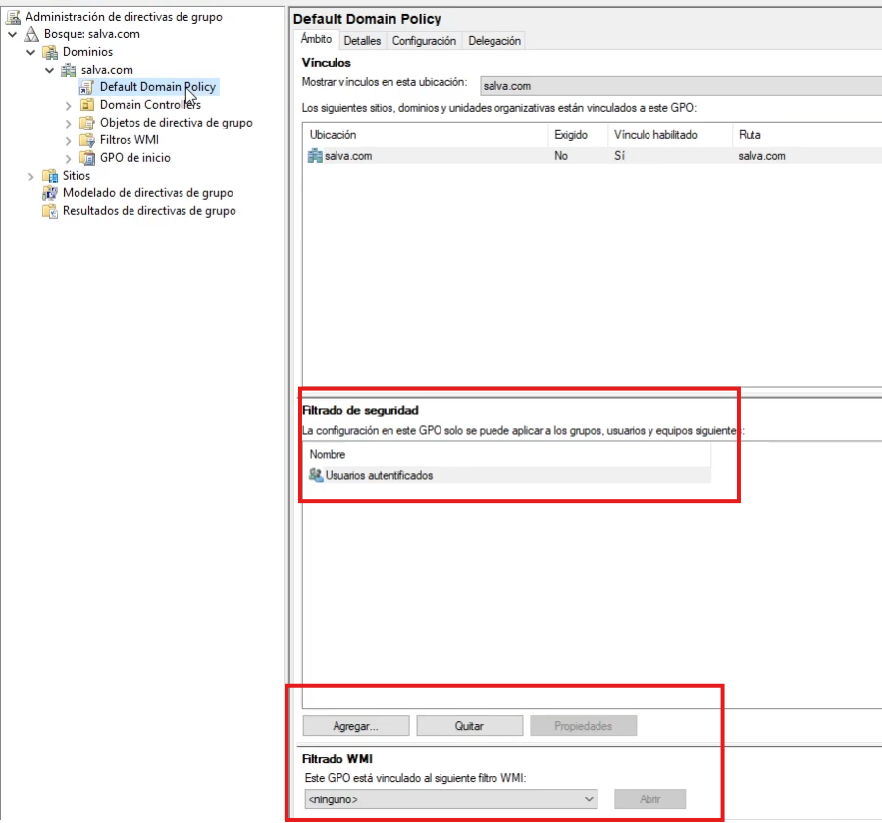Click the Bosque: salva.com forest icon
Screen dimensions: 882x823
(31, 34)
